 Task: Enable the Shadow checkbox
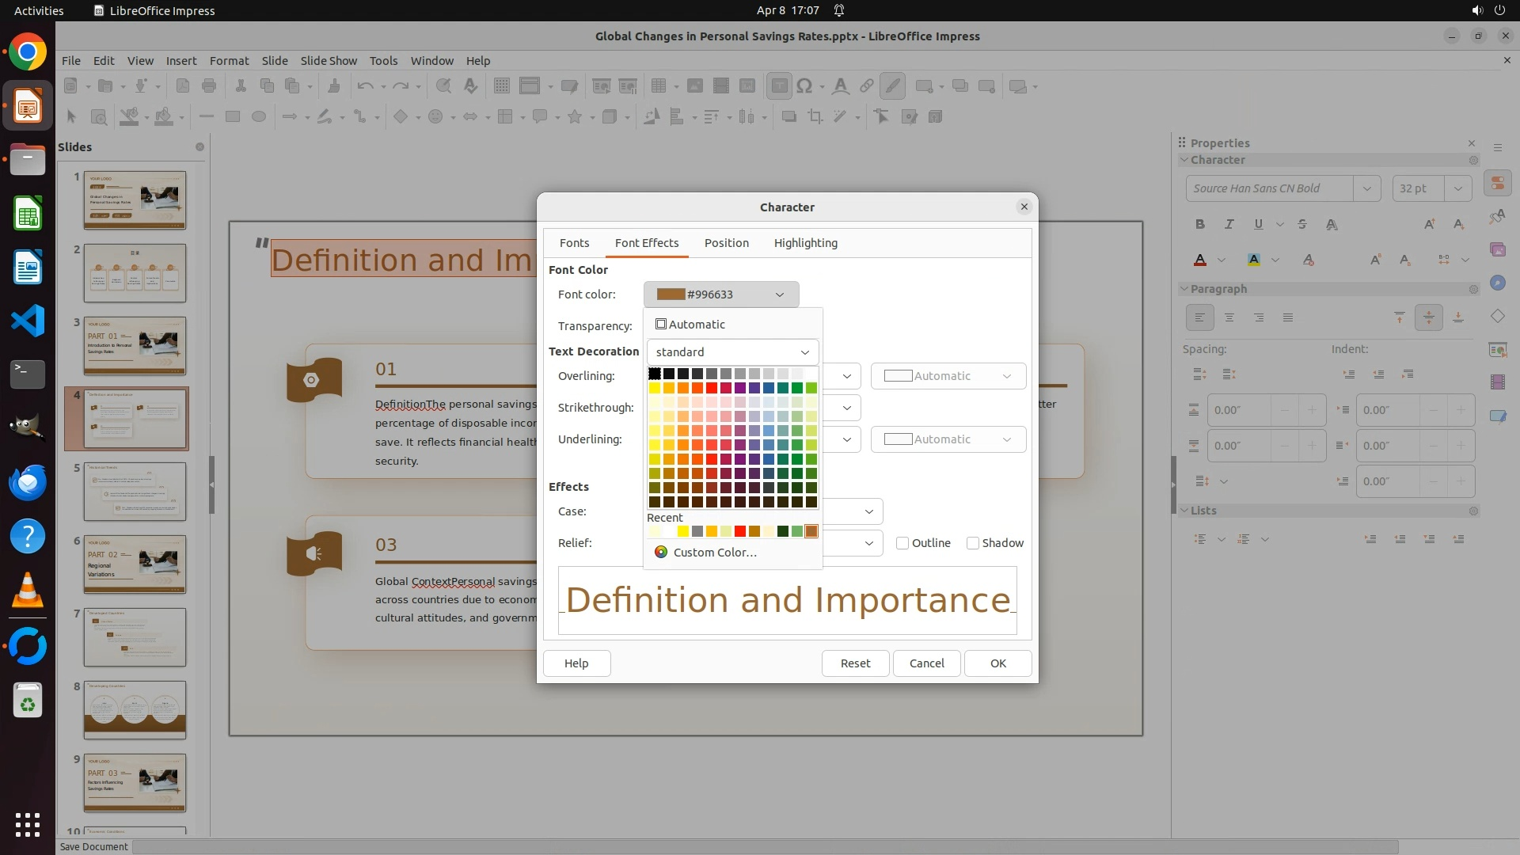click(x=973, y=543)
